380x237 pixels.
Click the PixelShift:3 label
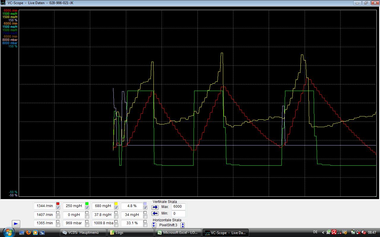click(x=168, y=225)
